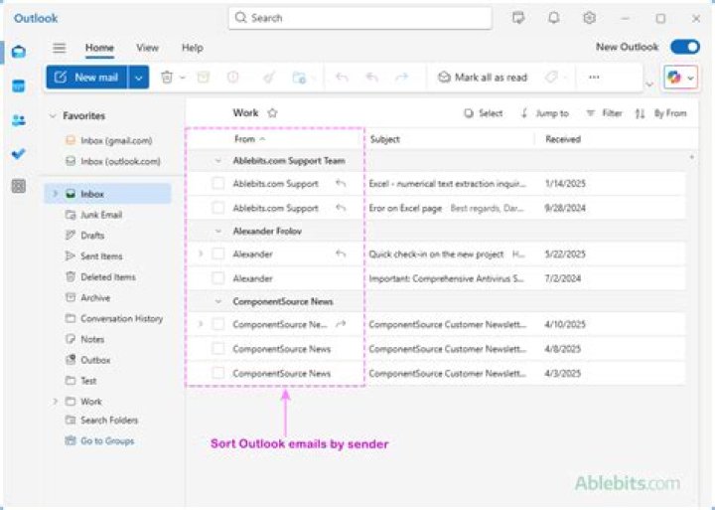The image size is (715, 510).
Task: Open the New mail dropdown arrow
Action: [139, 78]
